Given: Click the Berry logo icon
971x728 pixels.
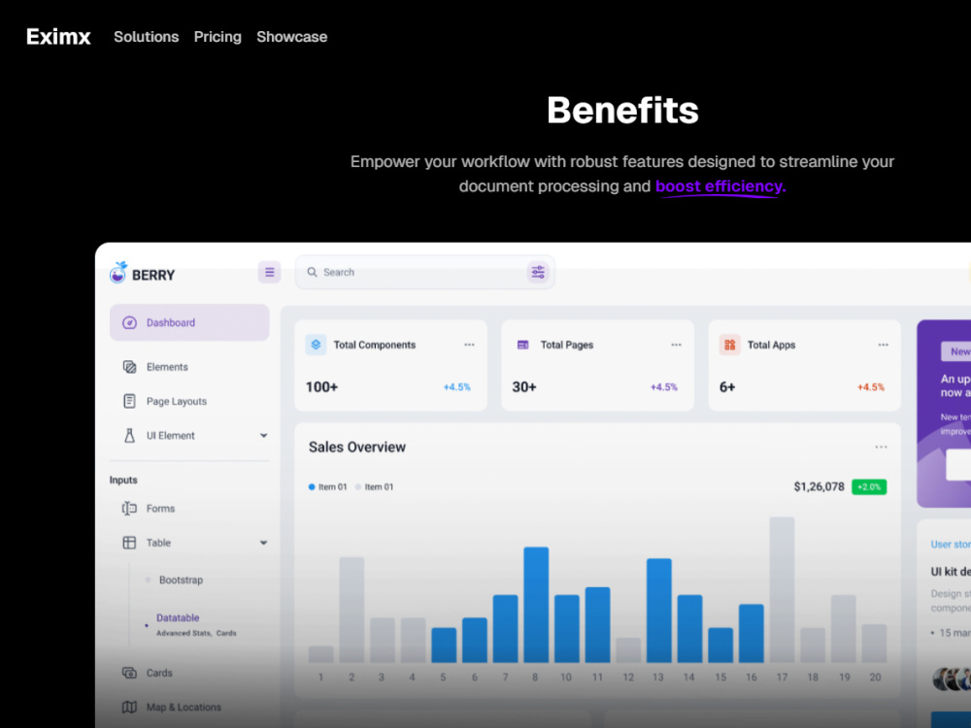Looking at the screenshot, I should (117, 273).
